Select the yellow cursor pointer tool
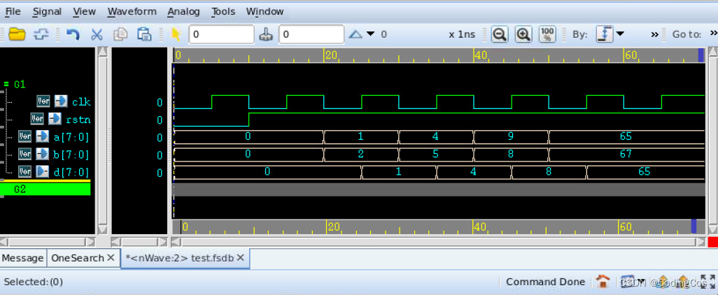 176,34
